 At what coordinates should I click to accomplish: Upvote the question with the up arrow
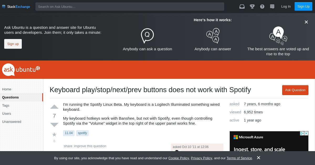point(54,107)
